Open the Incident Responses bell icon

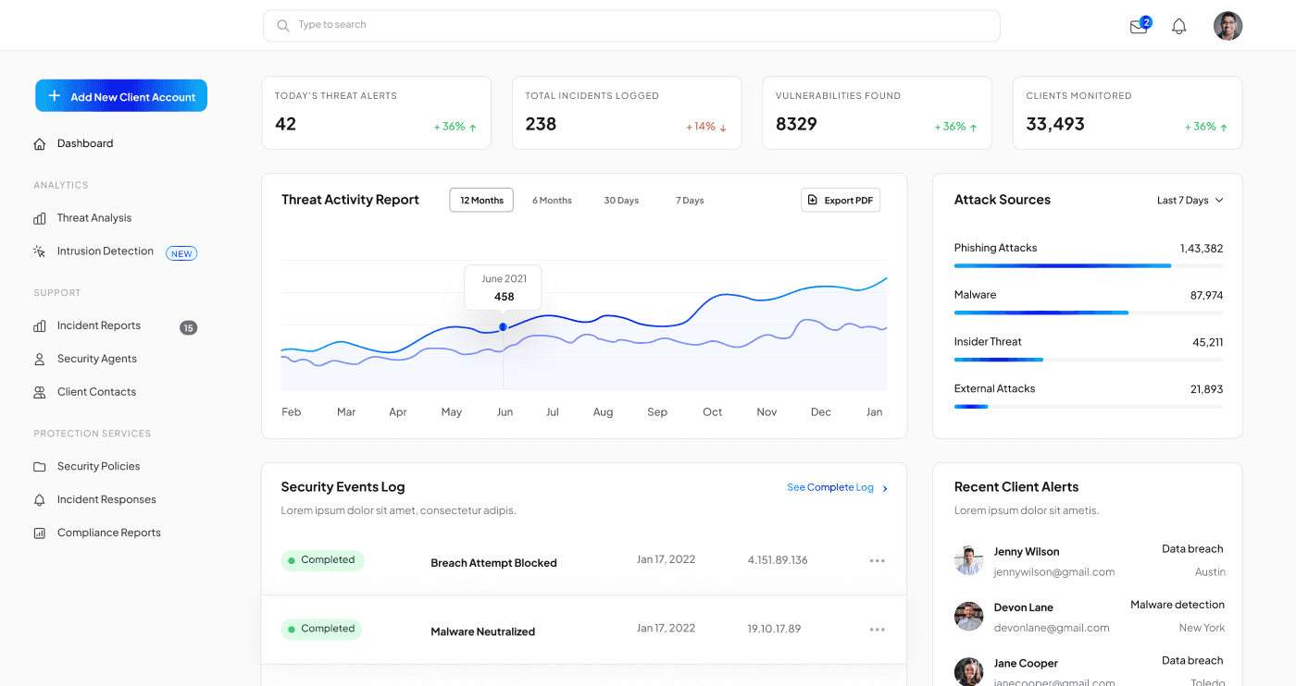pos(38,499)
